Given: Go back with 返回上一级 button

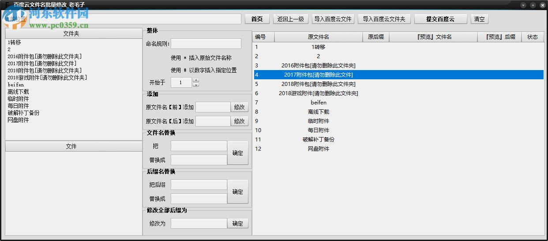Looking at the screenshot, I should tap(291, 19).
